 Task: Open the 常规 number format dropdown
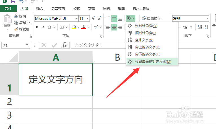pyautogui.click(x=207, y=18)
